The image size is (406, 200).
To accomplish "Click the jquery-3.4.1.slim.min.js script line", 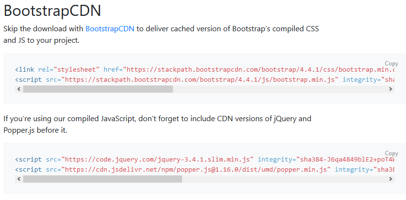I will point(205,160).
